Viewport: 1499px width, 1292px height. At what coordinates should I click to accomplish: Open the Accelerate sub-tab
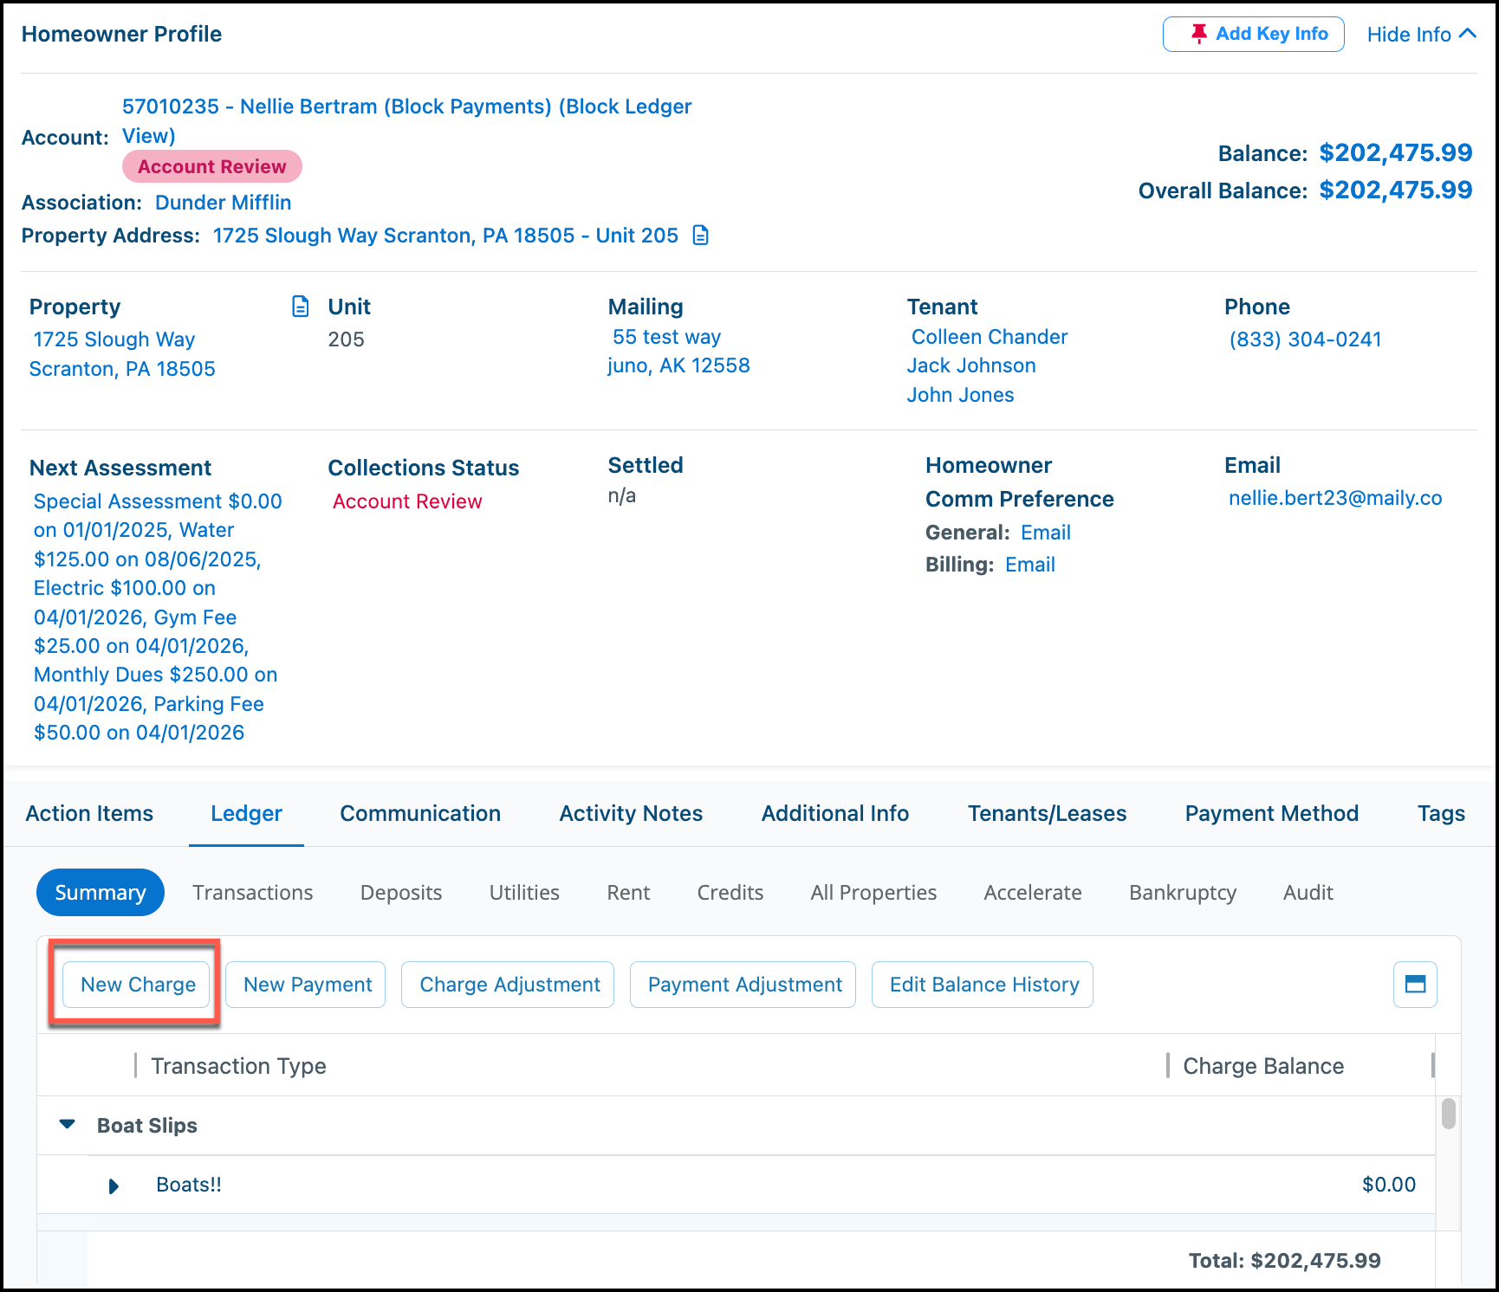(1033, 892)
